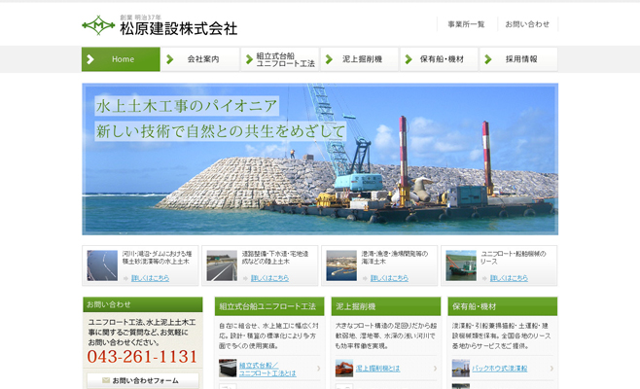Screen dimensions: 640x389
Task: Click chevron arrow beside バックホウ式浚渫船
Action: click(x=551, y=369)
